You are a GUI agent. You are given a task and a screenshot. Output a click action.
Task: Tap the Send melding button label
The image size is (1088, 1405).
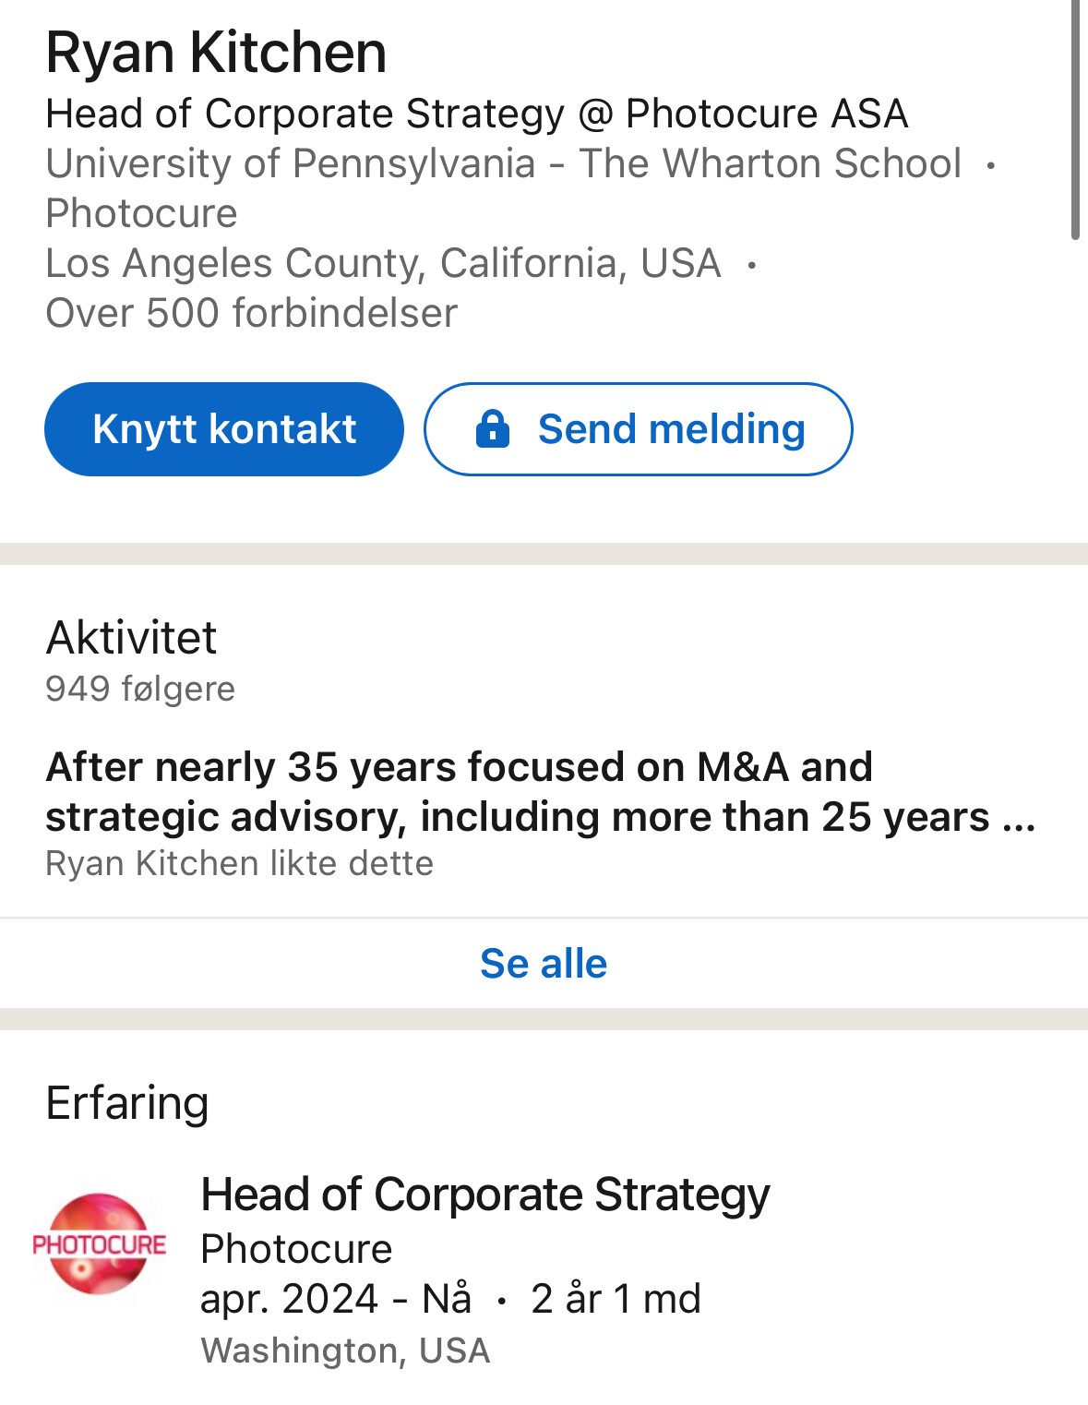click(x=671, y=429)
